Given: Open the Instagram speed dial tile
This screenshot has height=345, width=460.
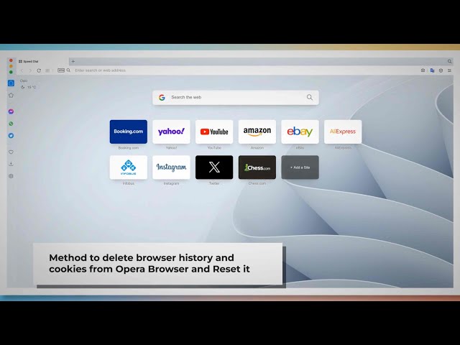Looking at the screenshot, I should 171,167.
